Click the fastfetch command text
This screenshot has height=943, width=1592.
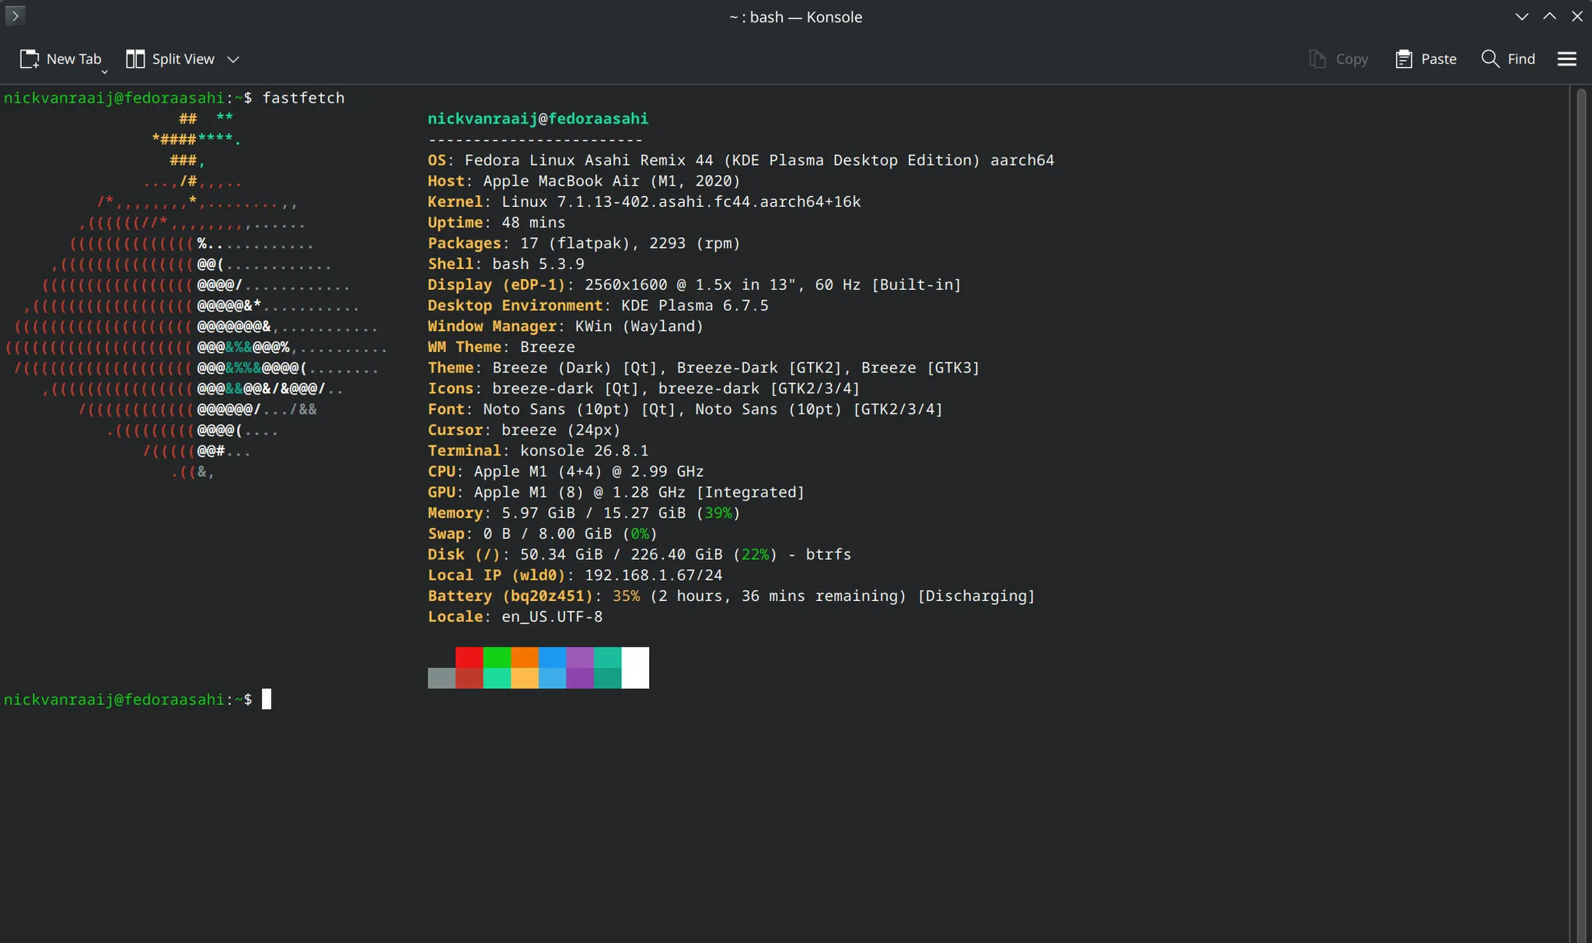coord(303,98)
